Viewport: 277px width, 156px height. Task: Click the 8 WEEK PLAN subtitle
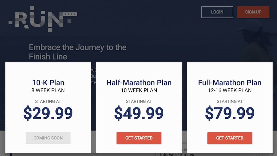pos(48,90)
